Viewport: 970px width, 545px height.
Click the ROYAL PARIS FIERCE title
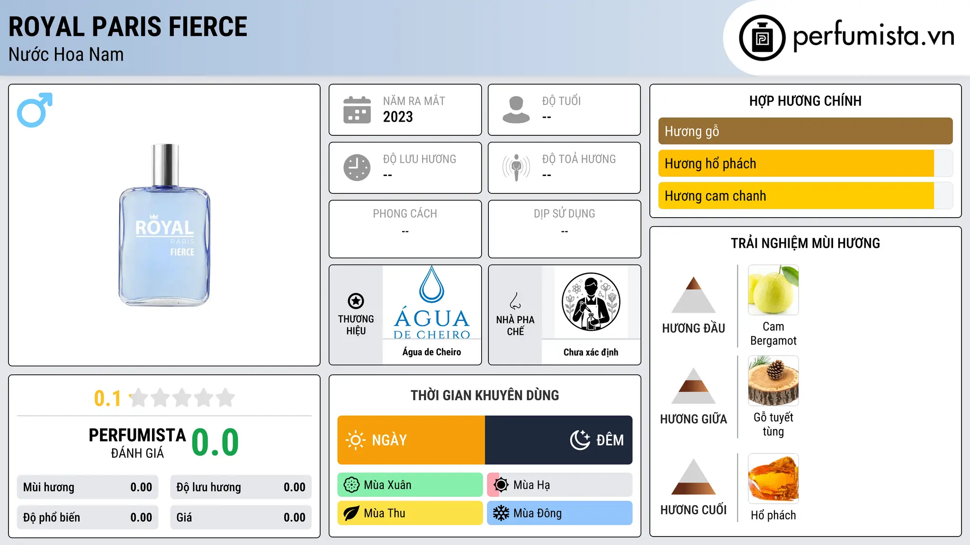click(x=128, y=26)
